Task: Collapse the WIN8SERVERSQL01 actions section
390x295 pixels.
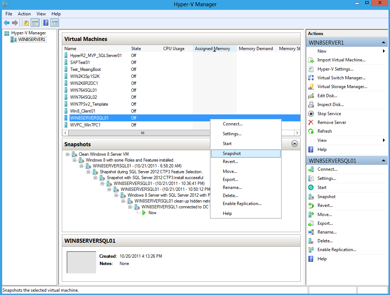Action: tap(383, 160)
